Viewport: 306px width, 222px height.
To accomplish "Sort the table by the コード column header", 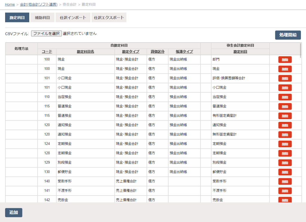I will 47,52.
